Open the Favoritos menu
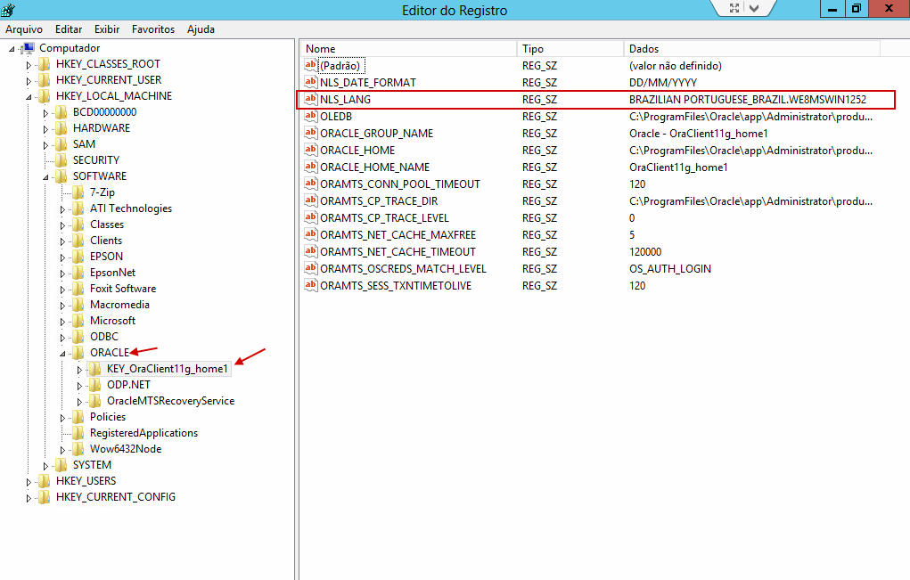 tap(152, 29)
